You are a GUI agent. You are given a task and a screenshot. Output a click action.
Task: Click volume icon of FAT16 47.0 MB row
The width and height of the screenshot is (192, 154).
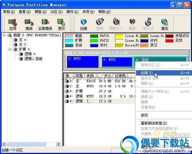tap(67, 81)
